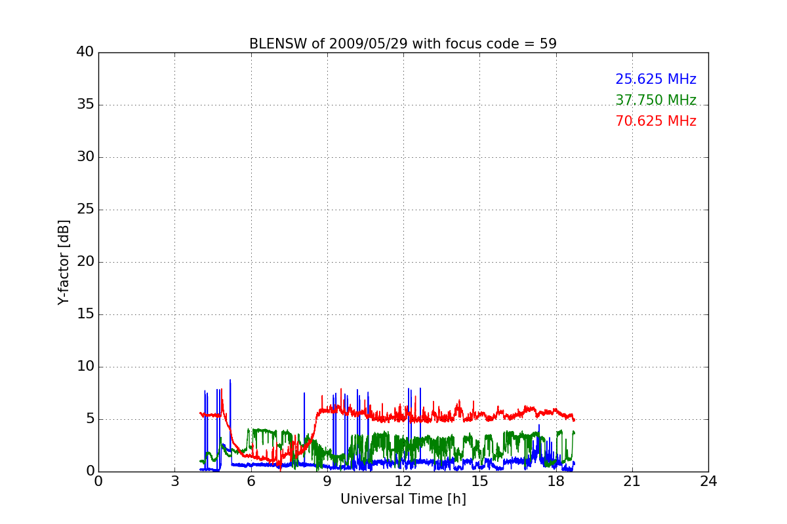Click the x-axis tick label '9'

[x=327, y=481]
